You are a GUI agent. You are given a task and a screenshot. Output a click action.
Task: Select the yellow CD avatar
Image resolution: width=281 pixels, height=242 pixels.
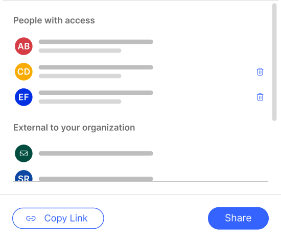click(x=24, y=71)
